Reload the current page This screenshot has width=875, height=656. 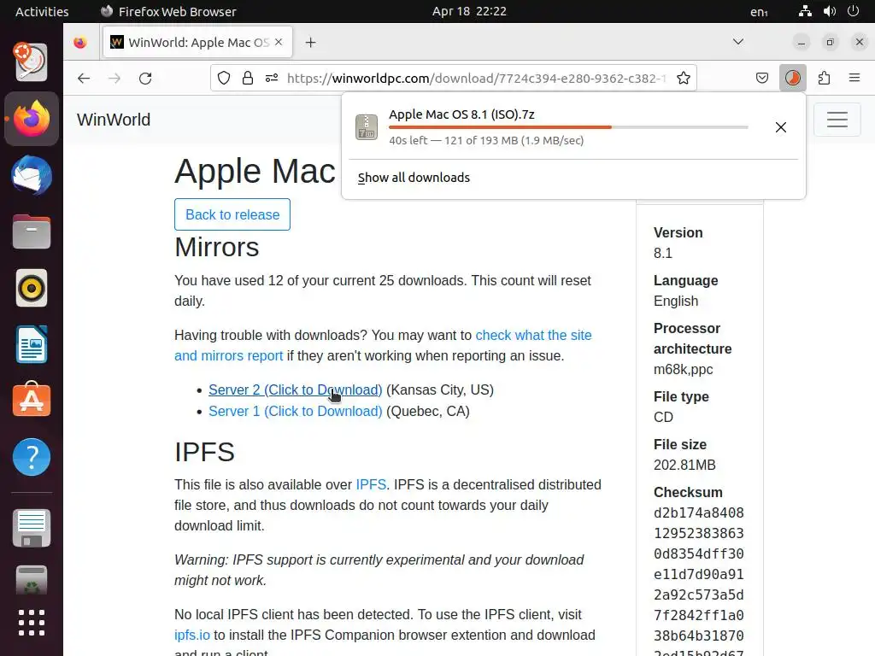(x=145, y=78)
